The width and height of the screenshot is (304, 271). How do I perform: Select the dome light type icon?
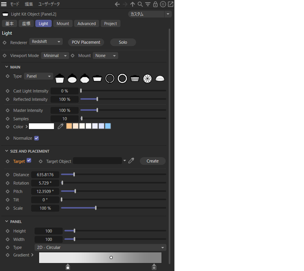(160, 78)
